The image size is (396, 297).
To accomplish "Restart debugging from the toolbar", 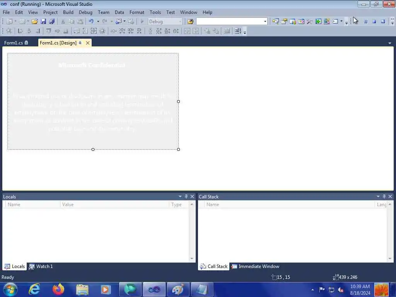I will tap(383, 22).
